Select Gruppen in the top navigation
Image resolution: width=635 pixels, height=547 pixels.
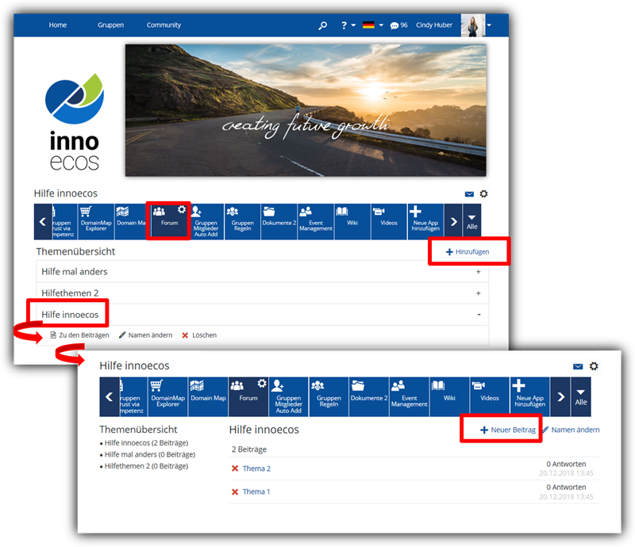[110, 25]
